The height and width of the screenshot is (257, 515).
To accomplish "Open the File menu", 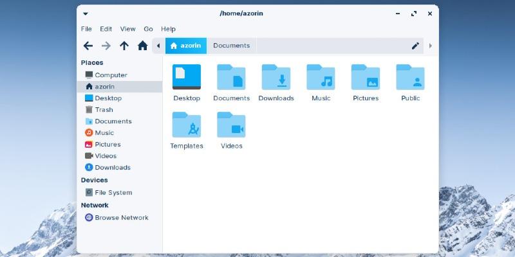I will coord(86,29).
